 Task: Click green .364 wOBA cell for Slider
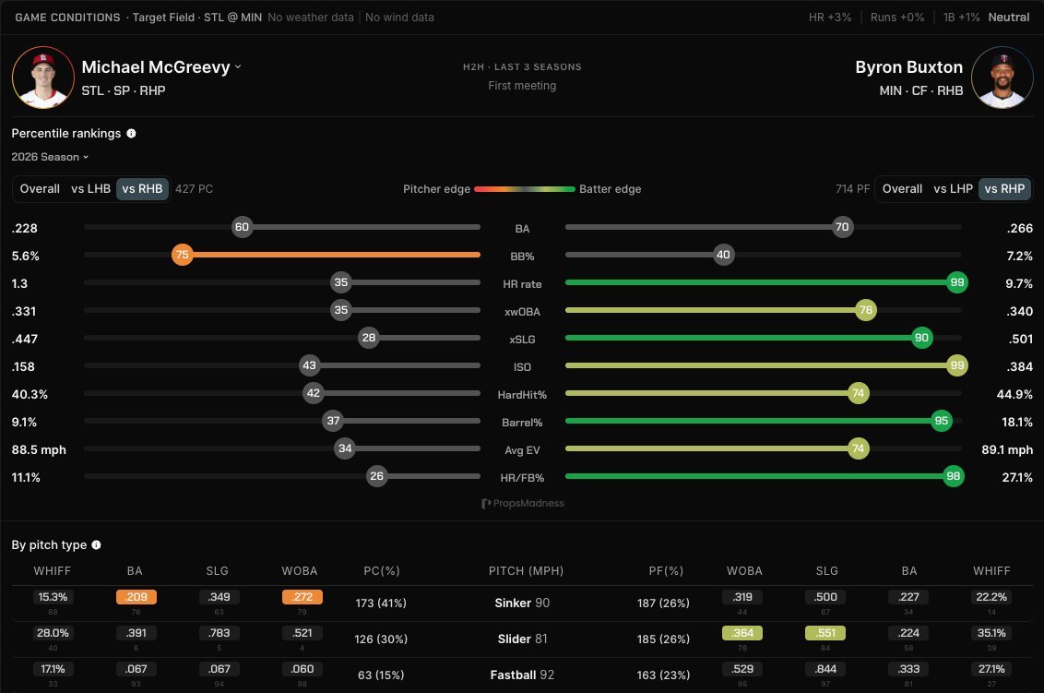pyautogui.click(x=742, y=633)
